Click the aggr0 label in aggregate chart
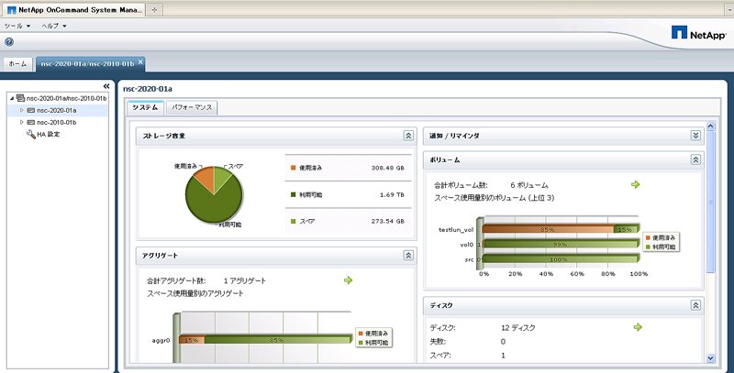734x373 pixels. pyautogui.click(x=161, y=340)
